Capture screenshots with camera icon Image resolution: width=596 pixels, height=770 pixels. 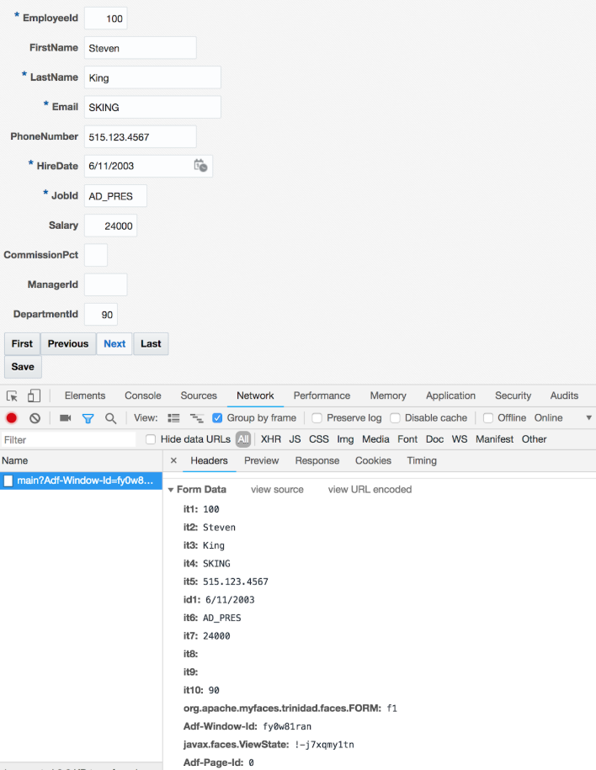click(66, 418)
